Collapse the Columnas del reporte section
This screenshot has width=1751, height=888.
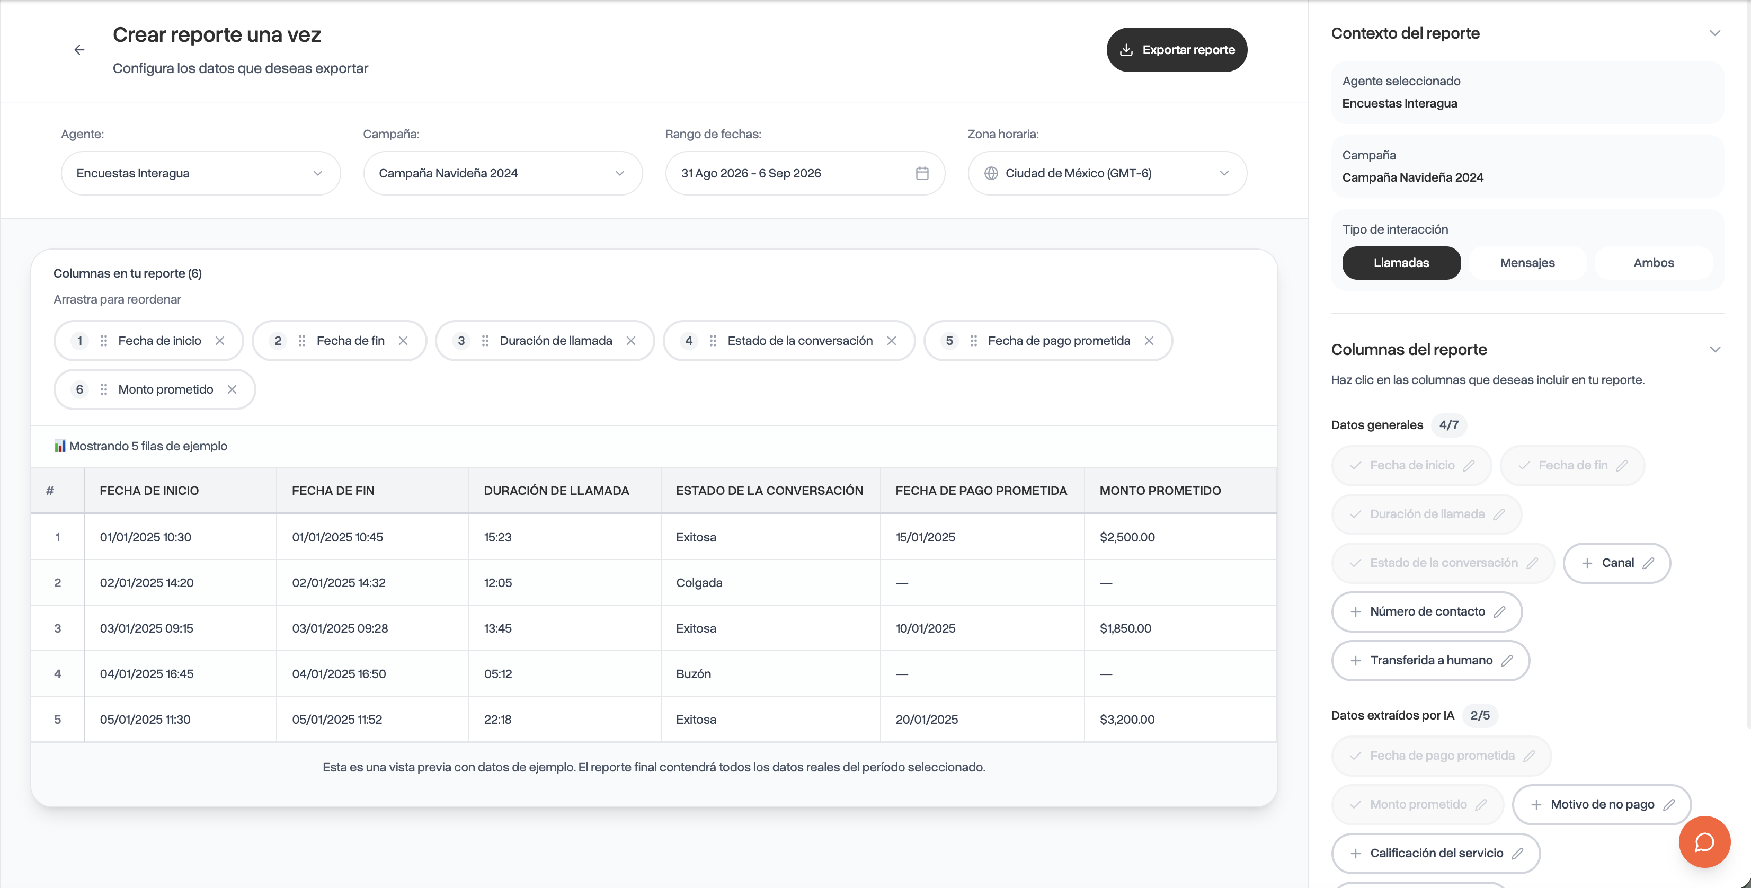pyautogui.click(x=1714, y=350)
